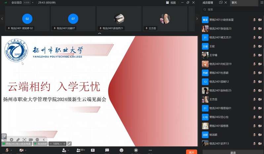Select member 王方蕊 in the list

click(x=232, y=99)
